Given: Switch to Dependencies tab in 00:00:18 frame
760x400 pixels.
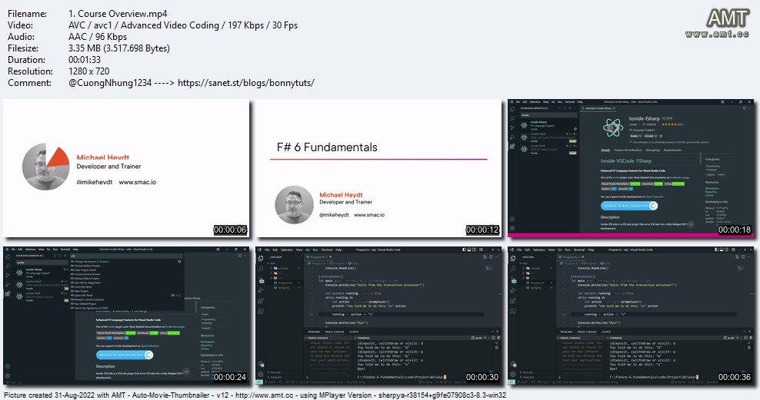Looking at the screenshot, I should pyautogui.click(x=673, y=150).
